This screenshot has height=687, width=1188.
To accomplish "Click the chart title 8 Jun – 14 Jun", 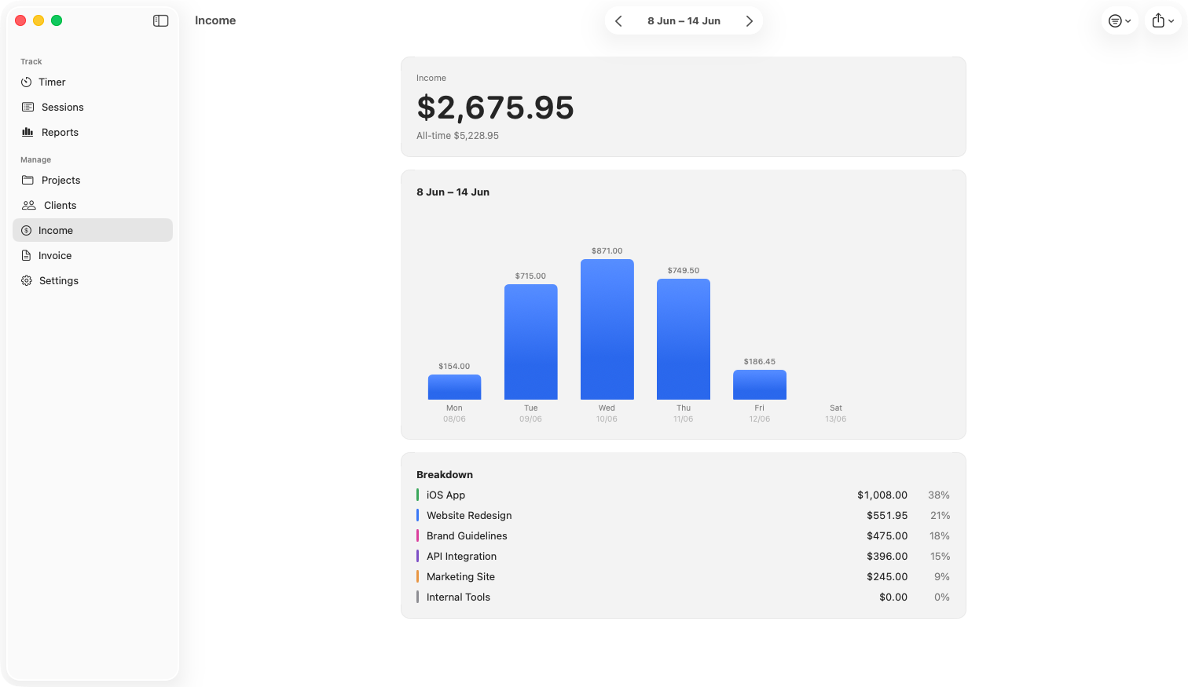I will tap(453, 192).
